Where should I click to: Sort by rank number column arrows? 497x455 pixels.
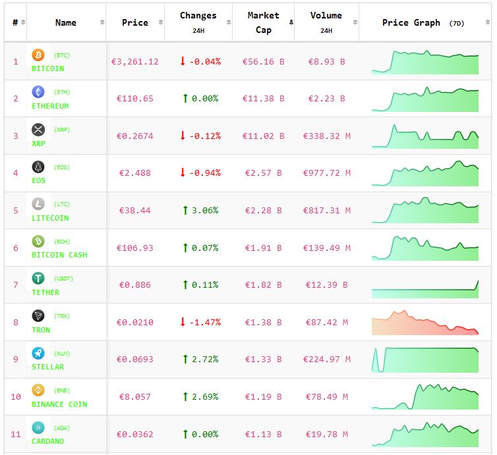click(23, 22)
